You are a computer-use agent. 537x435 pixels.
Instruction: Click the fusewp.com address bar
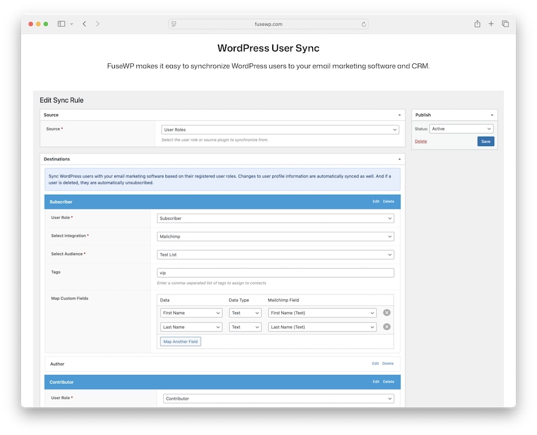(x=268, y=24)
